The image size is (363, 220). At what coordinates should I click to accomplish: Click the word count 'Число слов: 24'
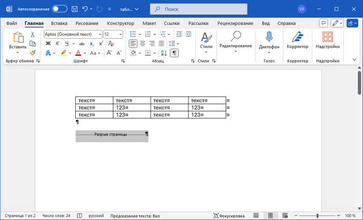57,215
